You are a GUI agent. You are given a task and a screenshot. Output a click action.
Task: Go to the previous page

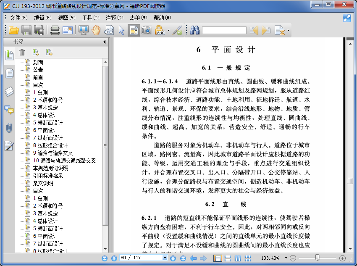pos(114,258)
